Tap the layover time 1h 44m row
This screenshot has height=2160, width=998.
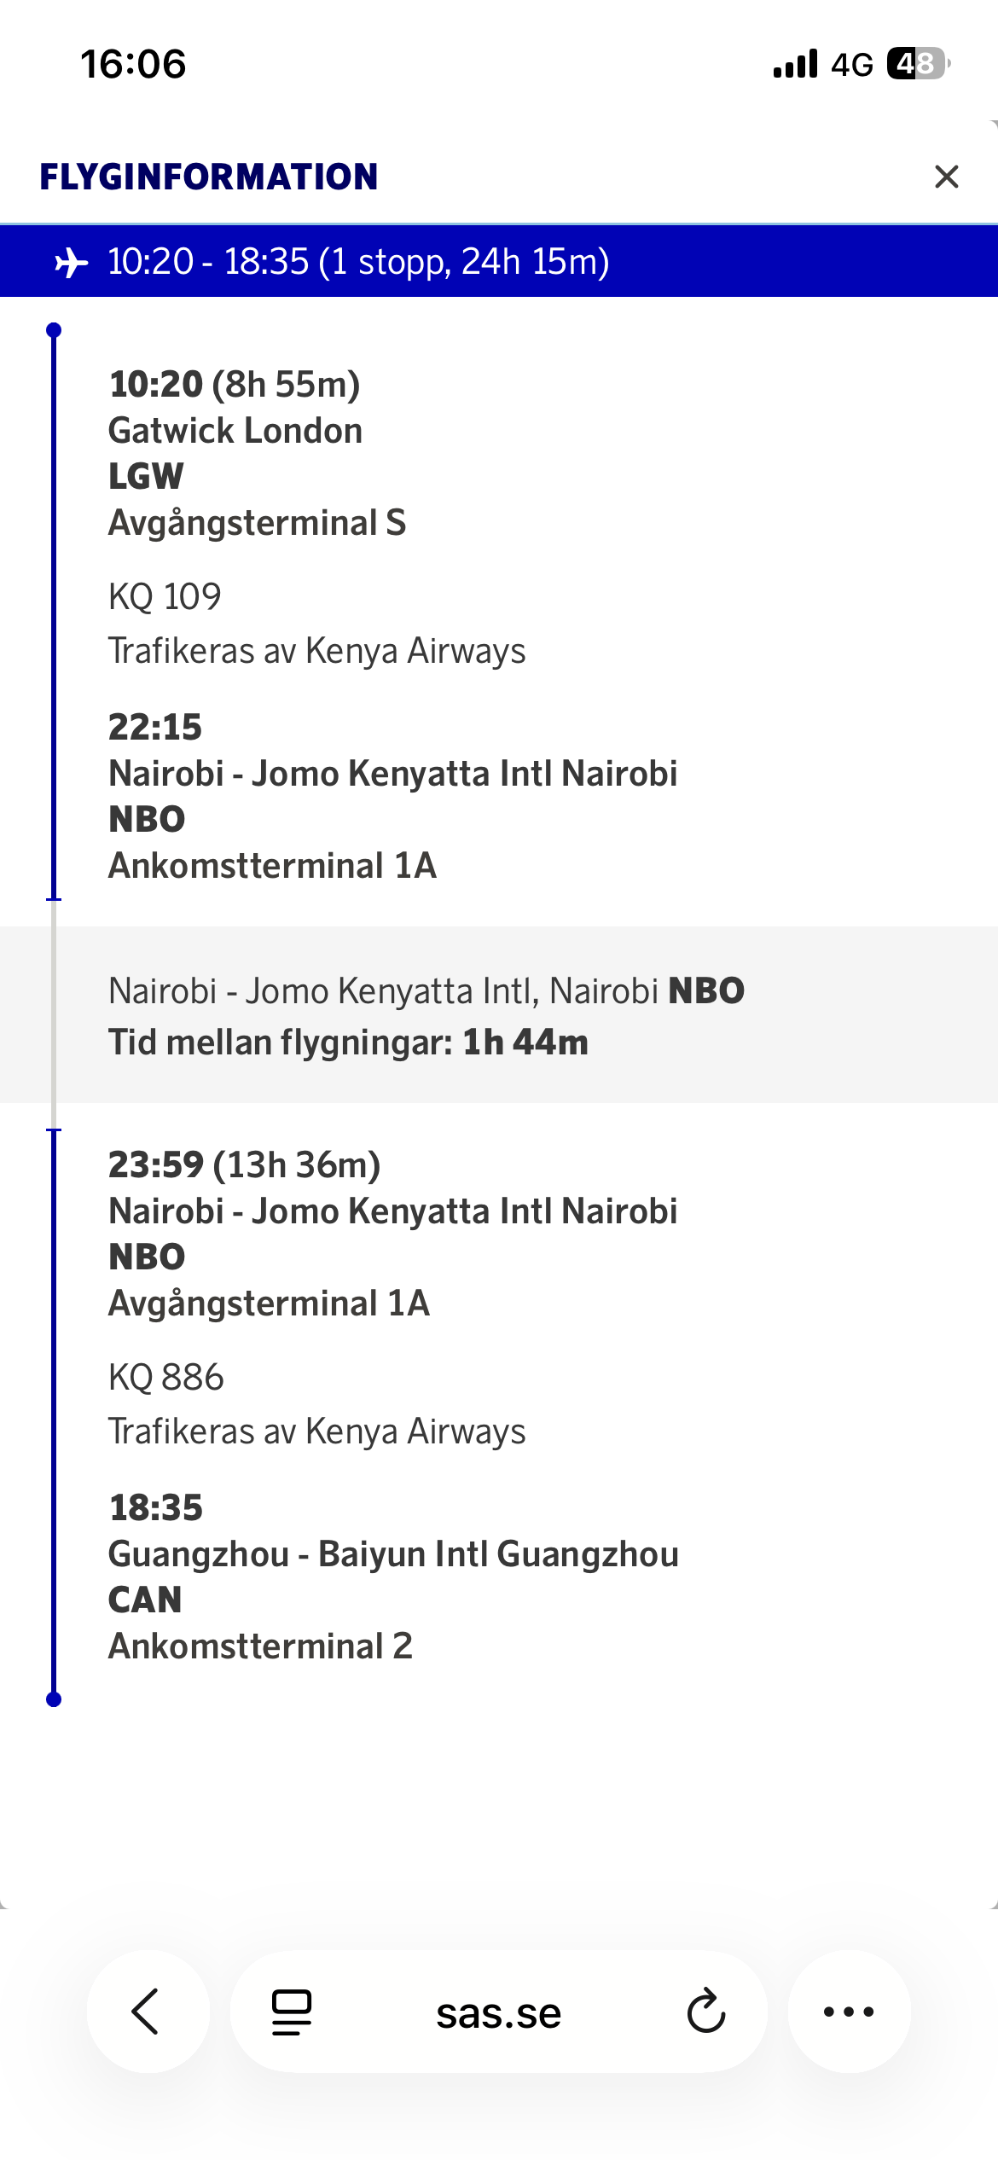point(348,1042)
